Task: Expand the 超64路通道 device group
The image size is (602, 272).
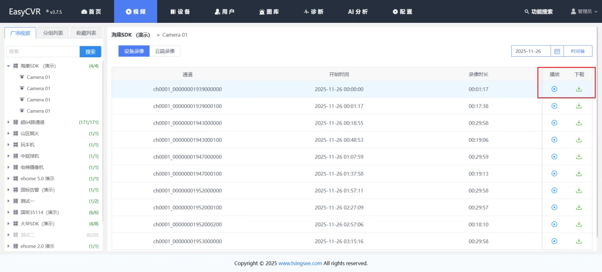Action: click(8, 122)
